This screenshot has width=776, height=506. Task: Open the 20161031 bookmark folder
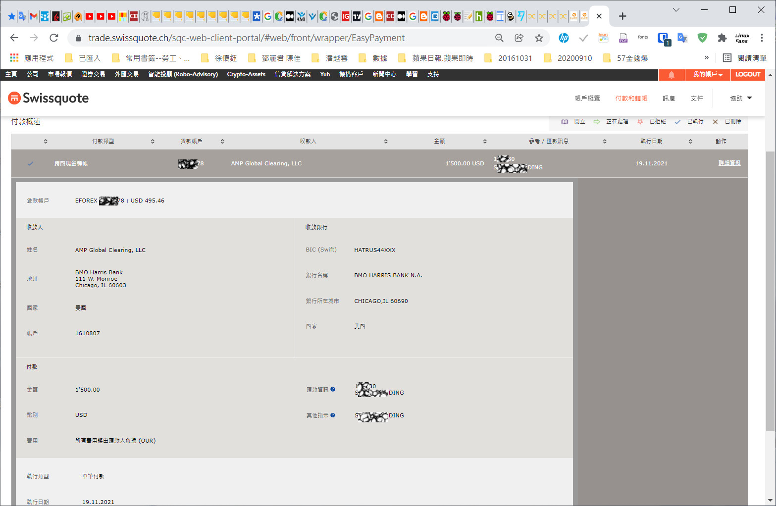point(508,58)
